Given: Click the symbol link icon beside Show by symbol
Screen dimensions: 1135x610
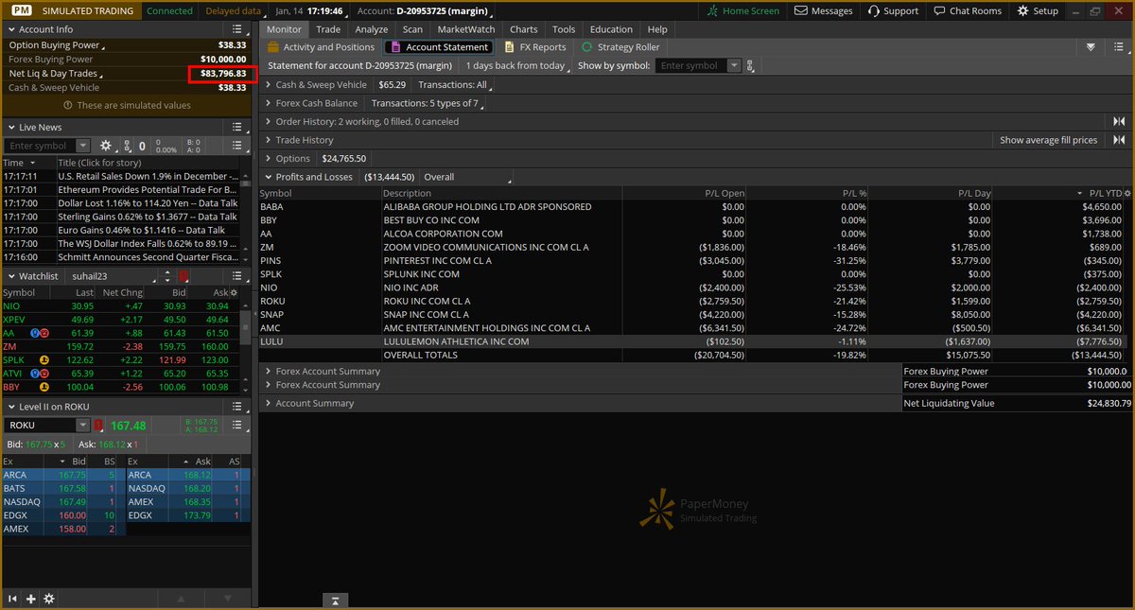Looking at the screenshot, I should tap(751, 66).
